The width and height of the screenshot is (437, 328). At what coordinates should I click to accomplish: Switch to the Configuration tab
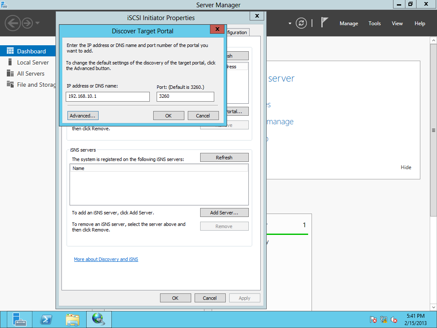point(237,32)
